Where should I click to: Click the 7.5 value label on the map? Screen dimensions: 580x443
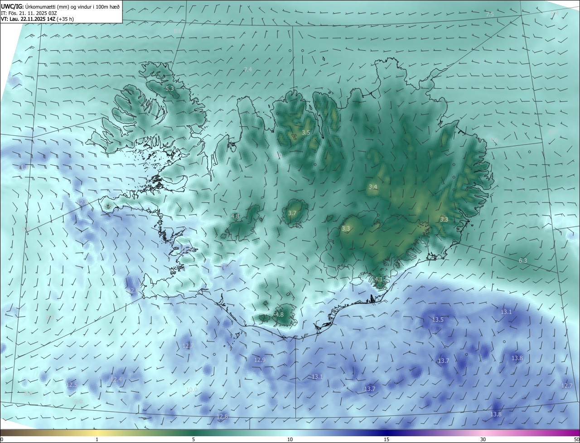[x=490, y=14]
